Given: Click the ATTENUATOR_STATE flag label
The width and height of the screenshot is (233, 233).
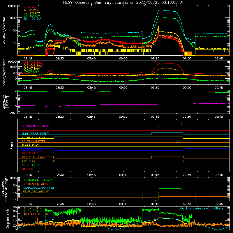Looking at the screenshot, I should click(35, 126).
